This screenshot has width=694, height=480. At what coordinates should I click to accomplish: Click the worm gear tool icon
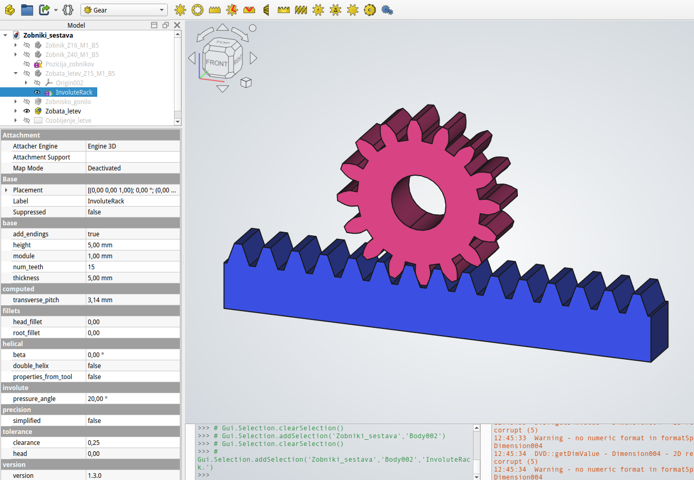(x=301, y=10)
